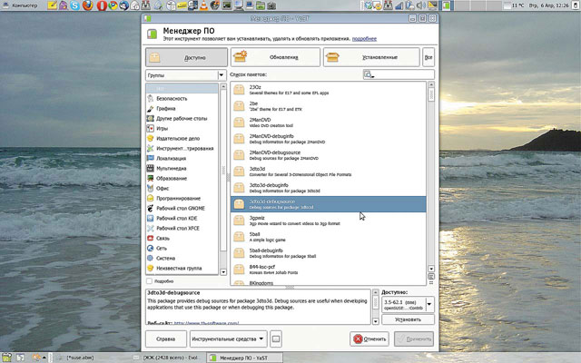Click the Справка button

165,338
